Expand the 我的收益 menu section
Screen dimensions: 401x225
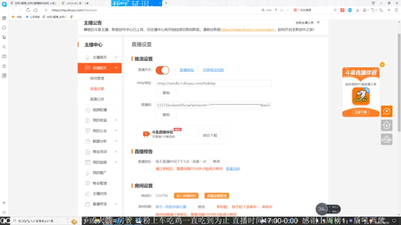click(116, 120)
